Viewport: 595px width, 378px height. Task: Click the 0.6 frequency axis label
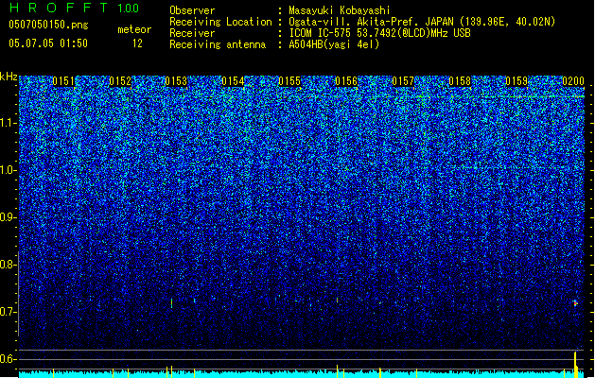pyautogui.click(x=9, y=359)
